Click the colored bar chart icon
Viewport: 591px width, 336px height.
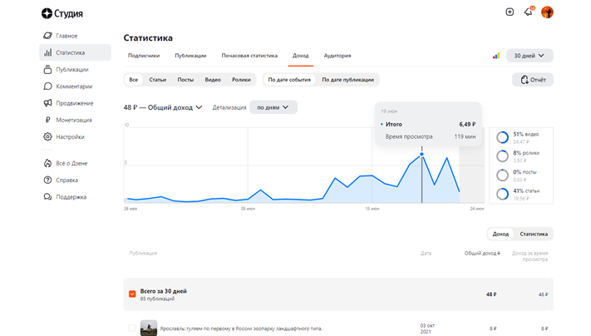tap(496, 56)
